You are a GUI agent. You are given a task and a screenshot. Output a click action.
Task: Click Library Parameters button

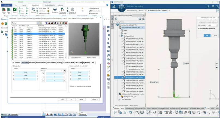tap(76, 58)
